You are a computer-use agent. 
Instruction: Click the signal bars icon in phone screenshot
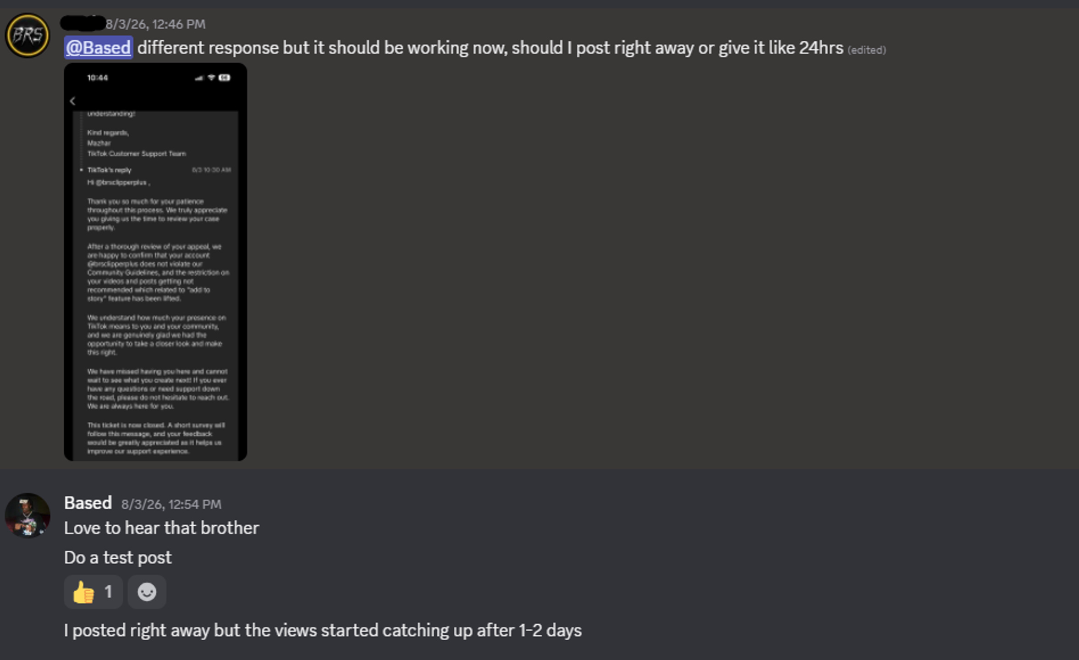(x=199, y=78)
